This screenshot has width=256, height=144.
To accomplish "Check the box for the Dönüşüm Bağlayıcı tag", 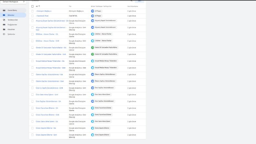I will point(32,11).
